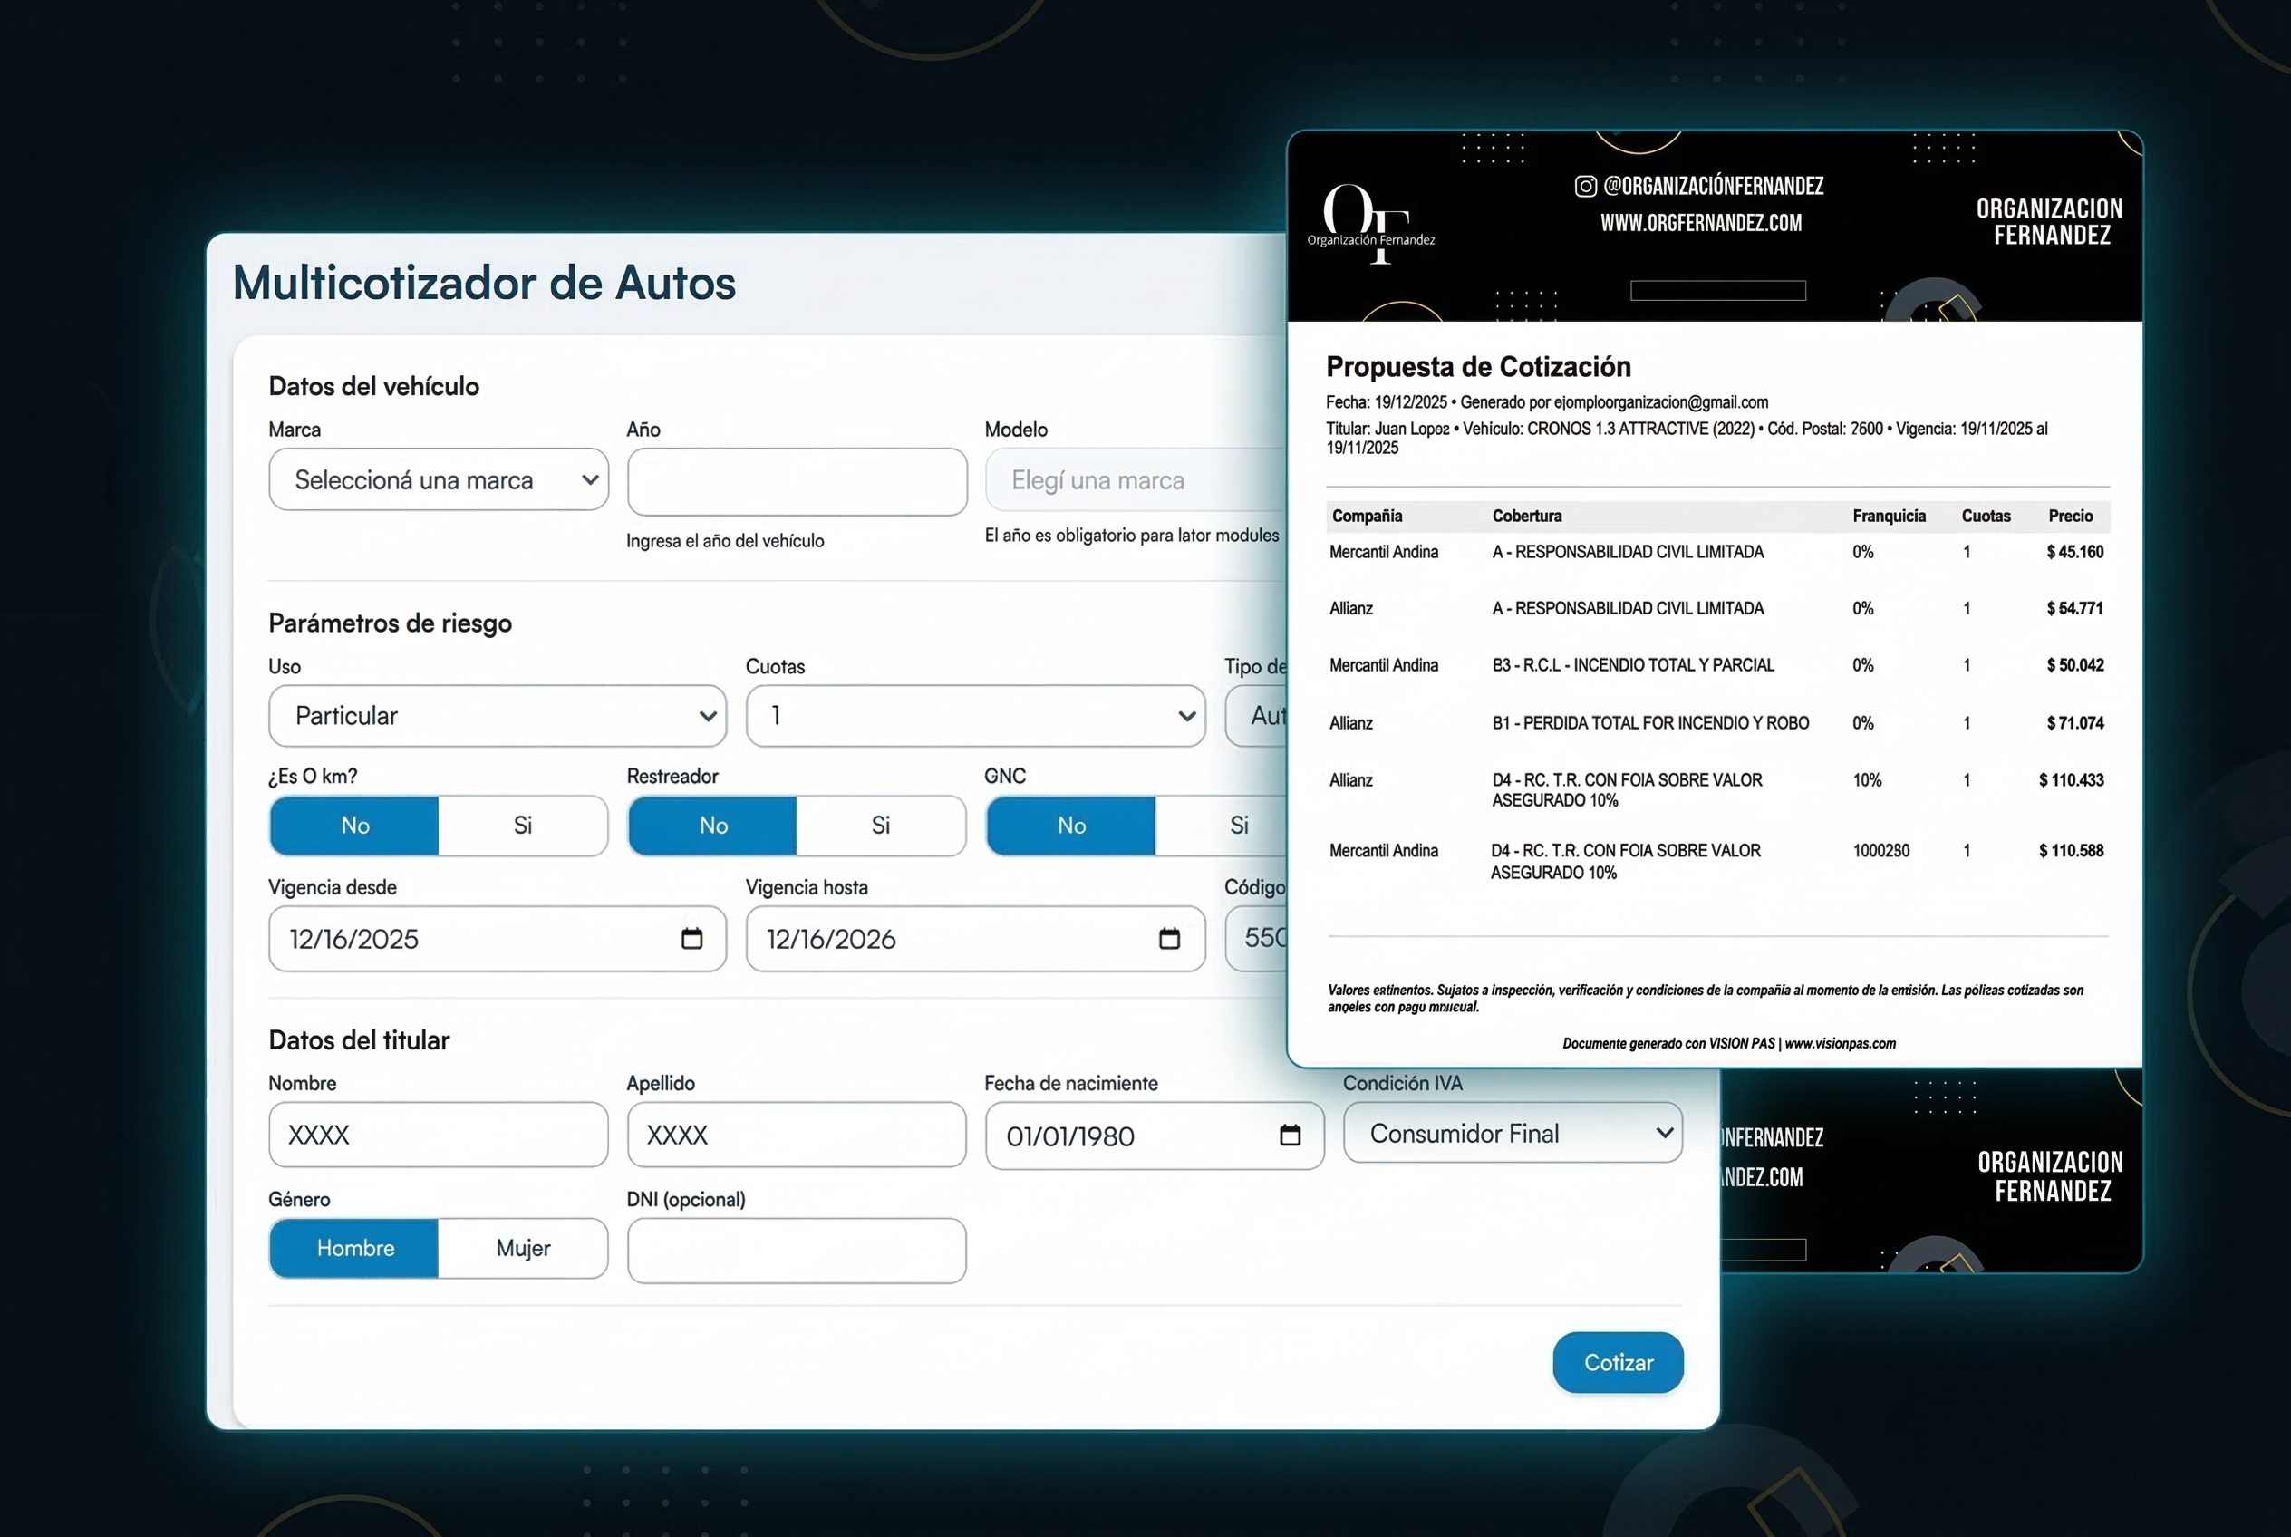Open the Cuotas dropdown
2291x1537 pixels.
pos(974,716)
